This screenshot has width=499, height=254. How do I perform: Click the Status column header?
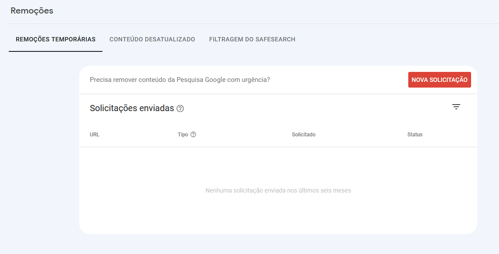pyautogui.click(x=415, y=135)
